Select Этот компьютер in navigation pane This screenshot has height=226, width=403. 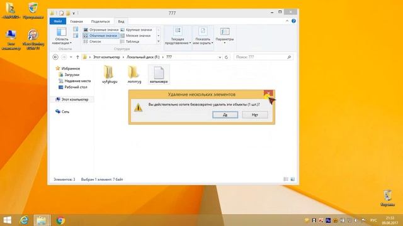pos(72,99)
